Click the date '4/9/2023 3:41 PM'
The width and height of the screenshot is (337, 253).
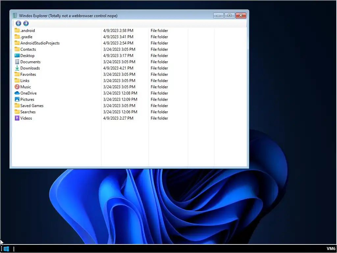click(x=118, y=37)
